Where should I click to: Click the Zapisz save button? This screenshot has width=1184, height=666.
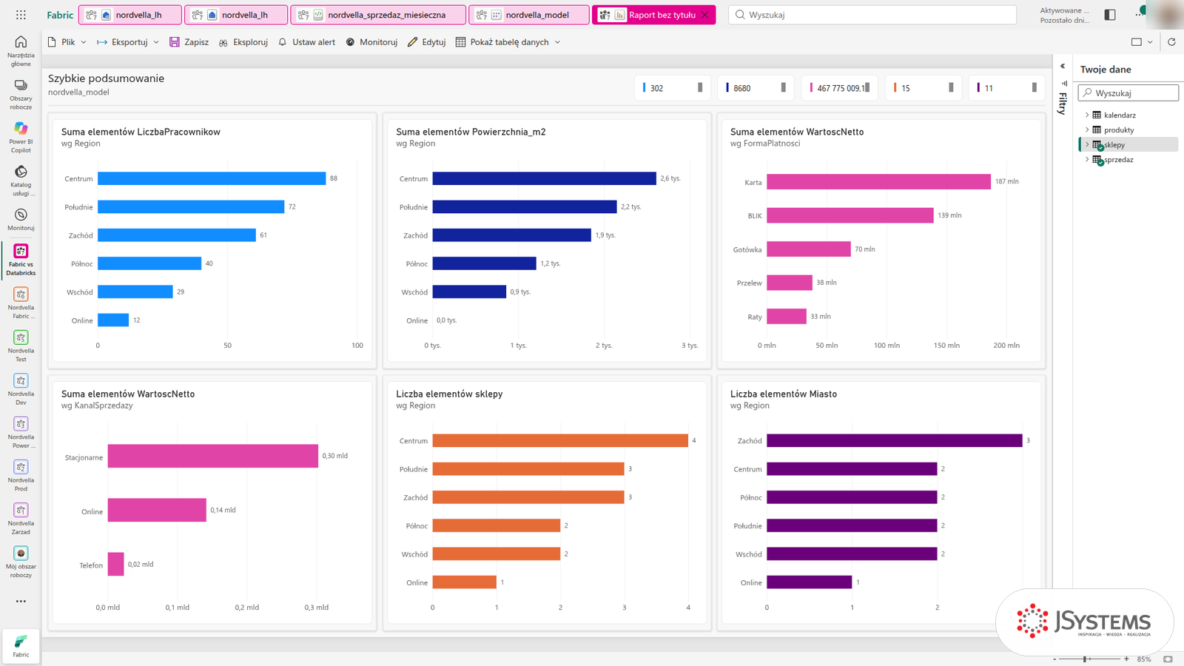[189, 42]
